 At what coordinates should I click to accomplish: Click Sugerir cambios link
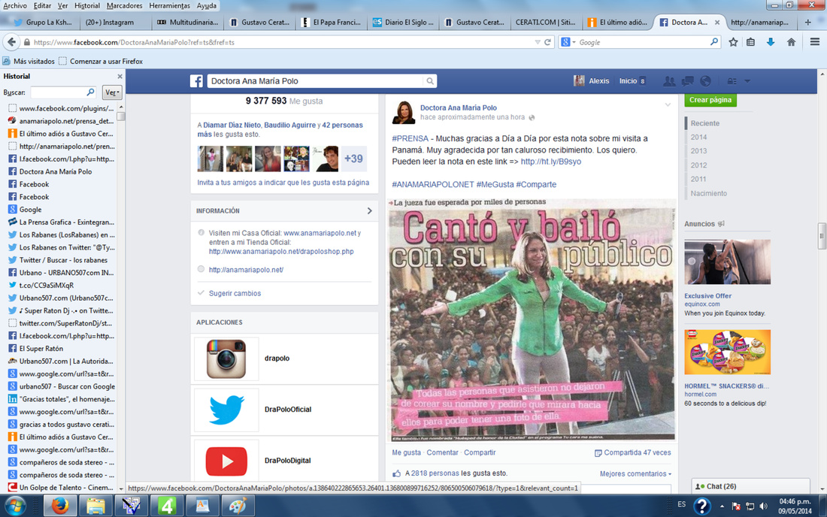click(x=235, y=294)
